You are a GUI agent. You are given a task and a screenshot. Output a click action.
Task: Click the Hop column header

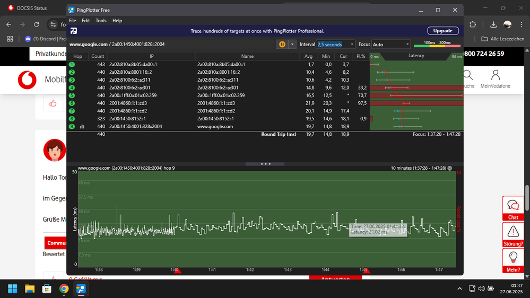coord(77,56)
